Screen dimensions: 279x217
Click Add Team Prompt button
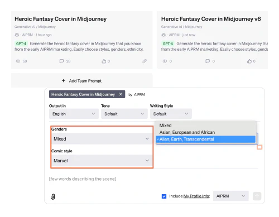81,80
